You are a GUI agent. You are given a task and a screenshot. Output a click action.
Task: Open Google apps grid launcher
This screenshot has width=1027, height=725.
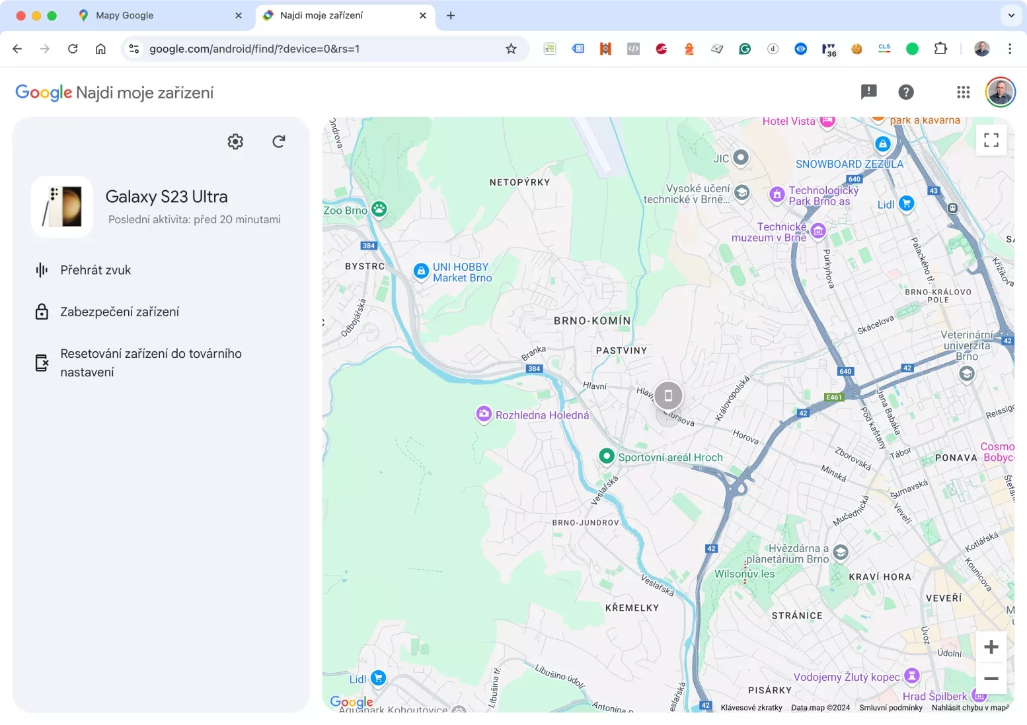pyautogui.click(x=964, y=92)
